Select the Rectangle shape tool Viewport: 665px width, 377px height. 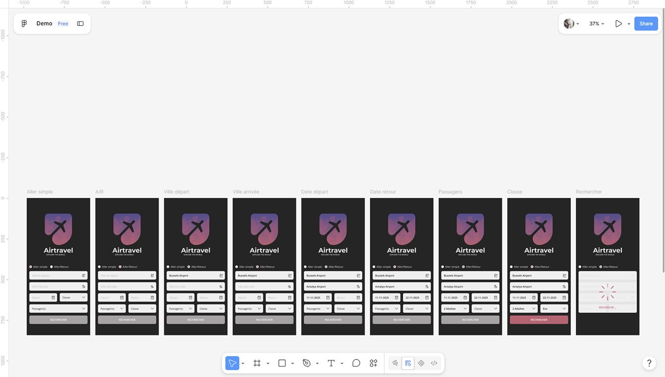tap(282, 363)
